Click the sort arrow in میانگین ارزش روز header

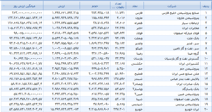tap(4, 6)
